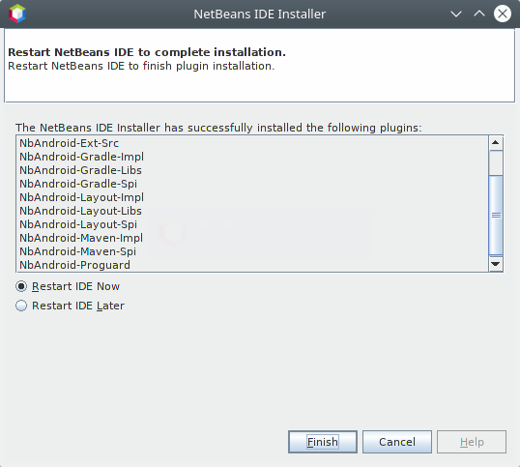
Task: Click the plugin list scrollbar thumb
Action: (496, 215)
